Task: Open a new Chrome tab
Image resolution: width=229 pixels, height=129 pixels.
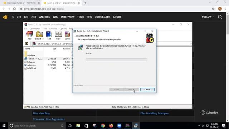Action: [x=85, y=3]
